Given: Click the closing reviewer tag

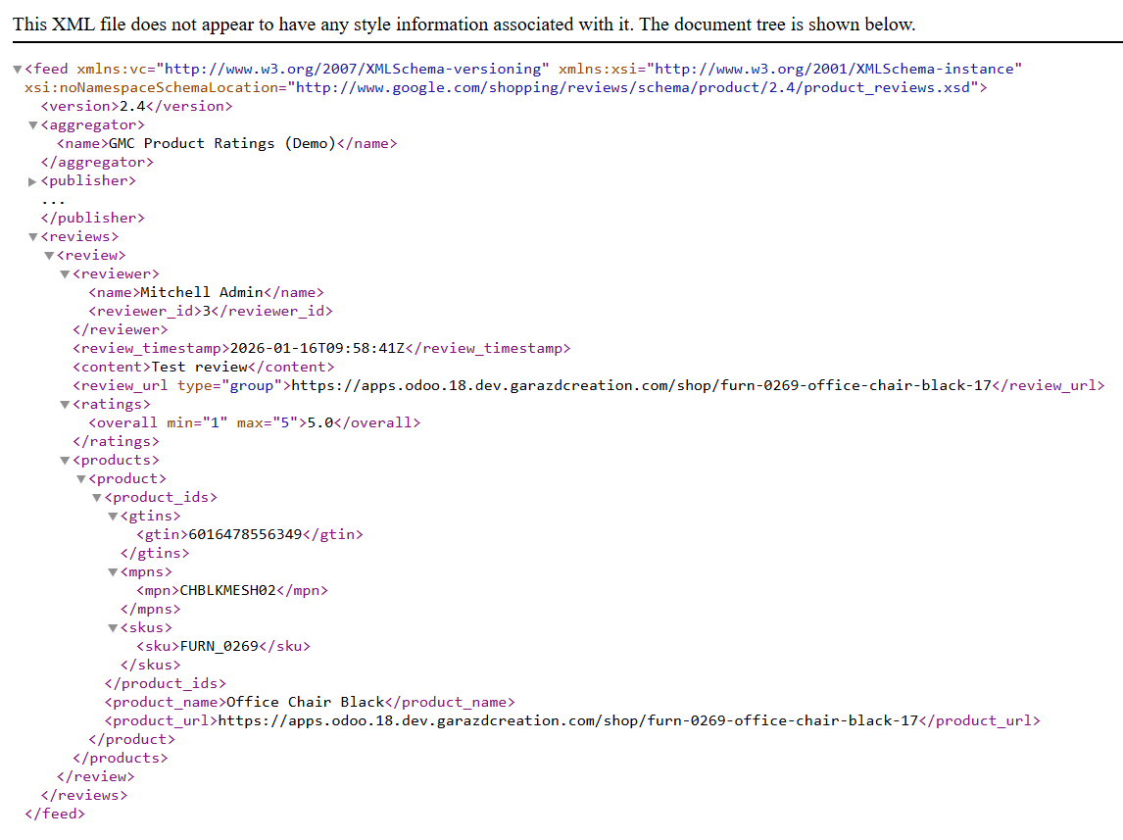Looking at the screenshot, I should click(x=120, y=329).
